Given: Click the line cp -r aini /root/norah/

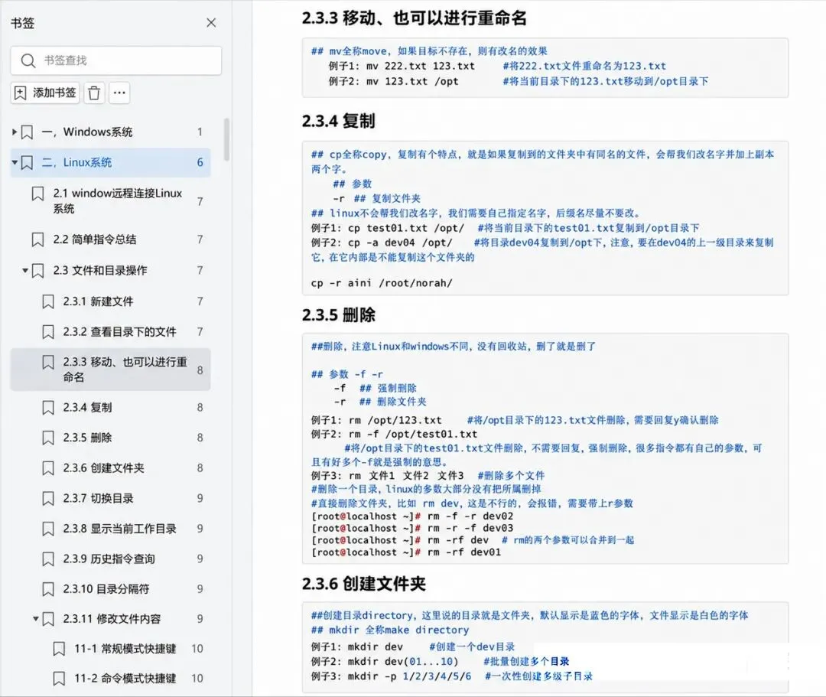Looking at the screenshot, I should click(x=382, y=283).
